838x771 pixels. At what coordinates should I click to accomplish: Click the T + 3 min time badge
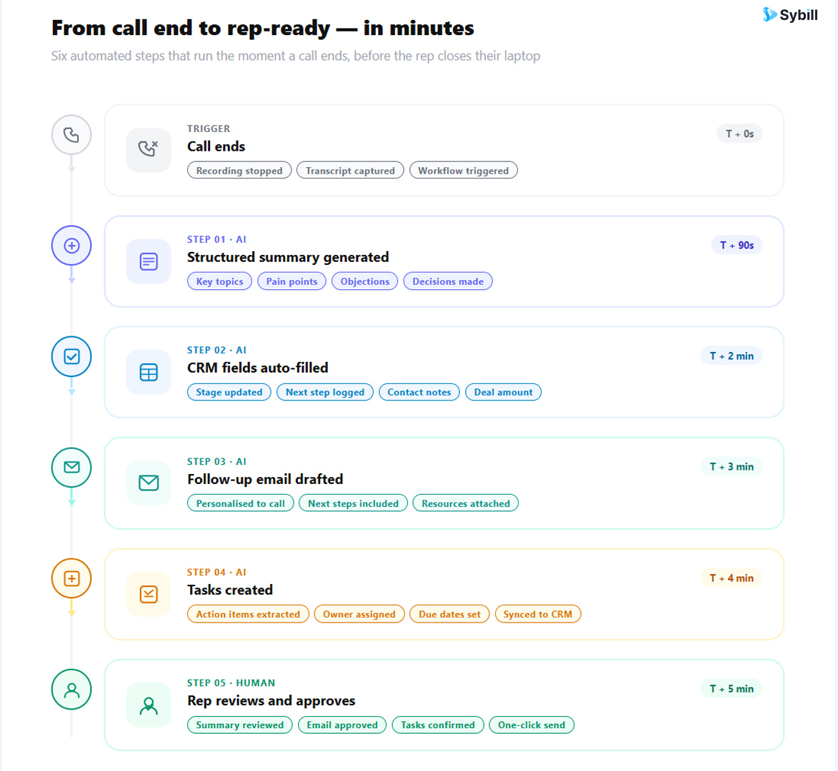click(x=732, y=467)
